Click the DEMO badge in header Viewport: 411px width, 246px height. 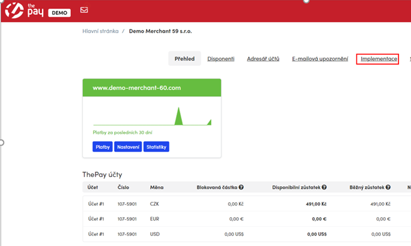(59, 12)
